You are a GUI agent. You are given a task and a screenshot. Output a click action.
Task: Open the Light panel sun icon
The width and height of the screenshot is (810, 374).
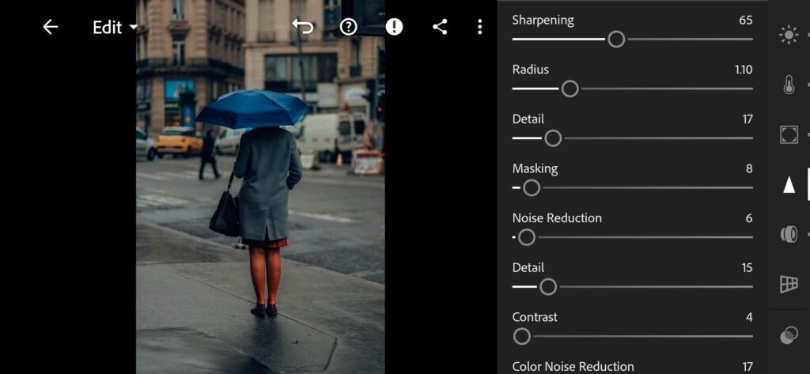pyautogui.click(x=789, y=35)
